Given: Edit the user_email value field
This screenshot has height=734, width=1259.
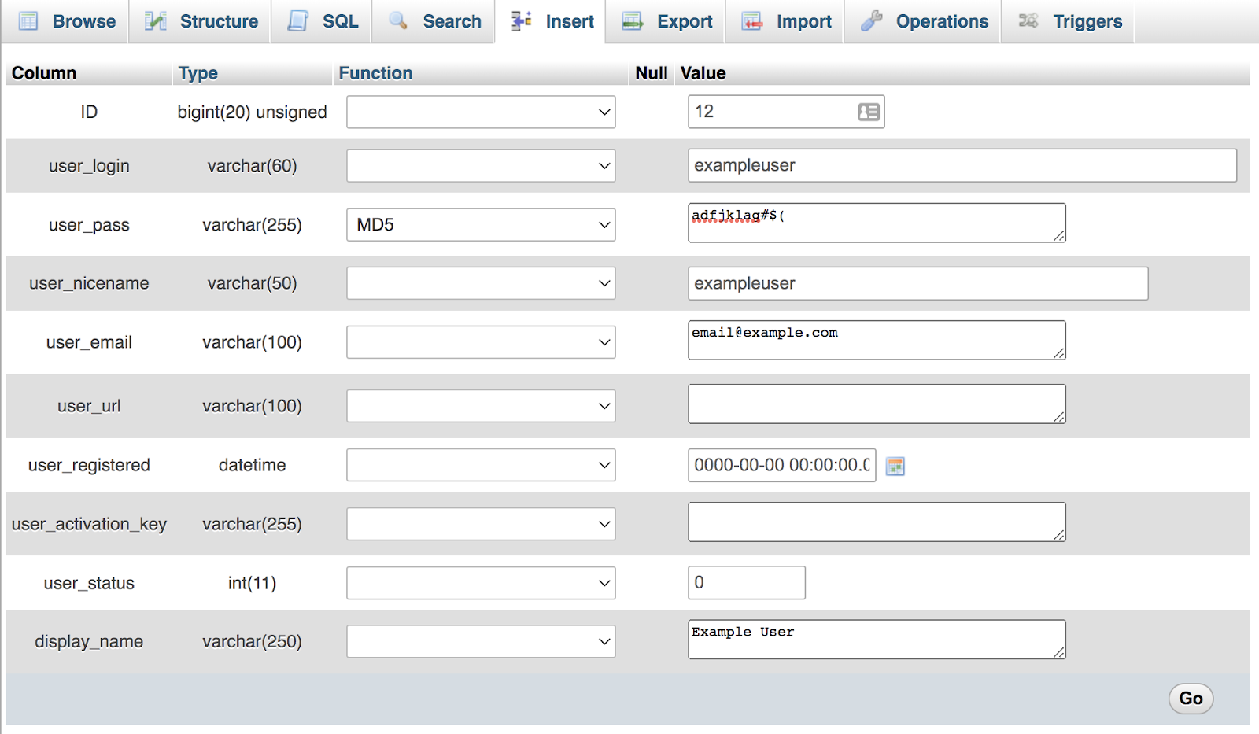Looking at the screenshot, I should pyautogui.click(x=876, y=340).
